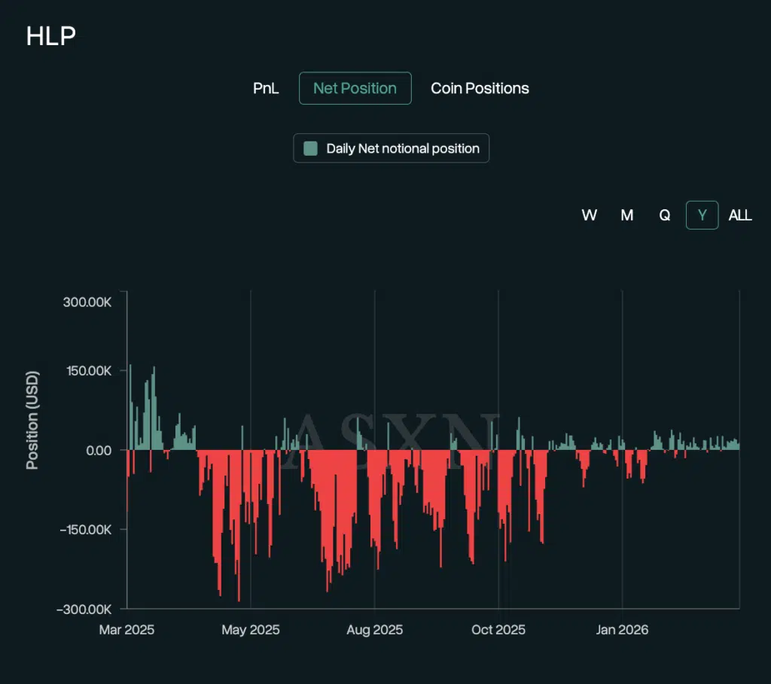Select the M monthly time range
Screen dimensions: 771x684
tap(626, 215)
